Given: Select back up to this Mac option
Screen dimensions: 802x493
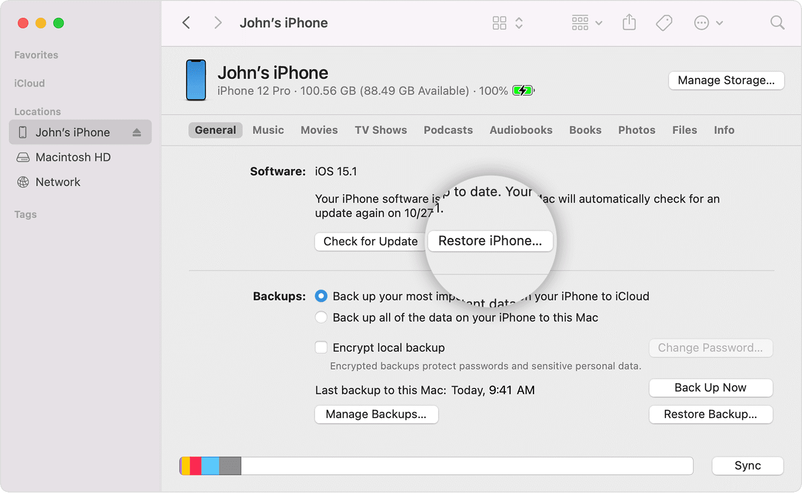Looking at the screenshot, I should click(x=321, y=317).
